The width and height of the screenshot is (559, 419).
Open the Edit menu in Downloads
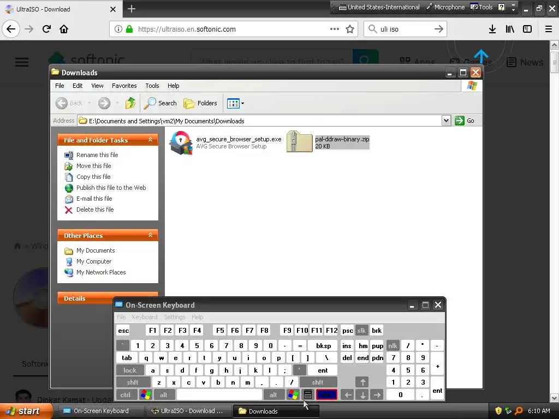(78, 86)
